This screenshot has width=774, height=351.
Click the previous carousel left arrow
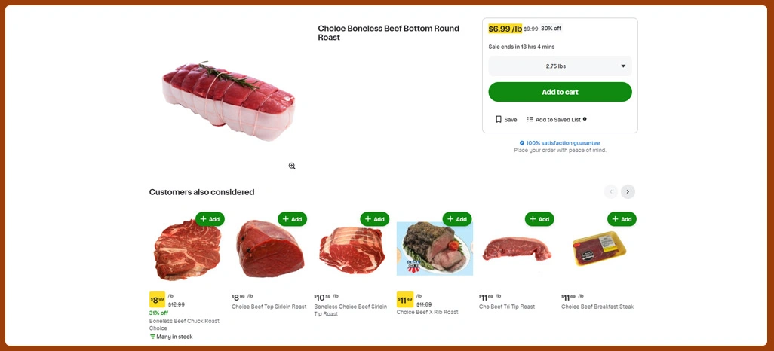[610, 191]
